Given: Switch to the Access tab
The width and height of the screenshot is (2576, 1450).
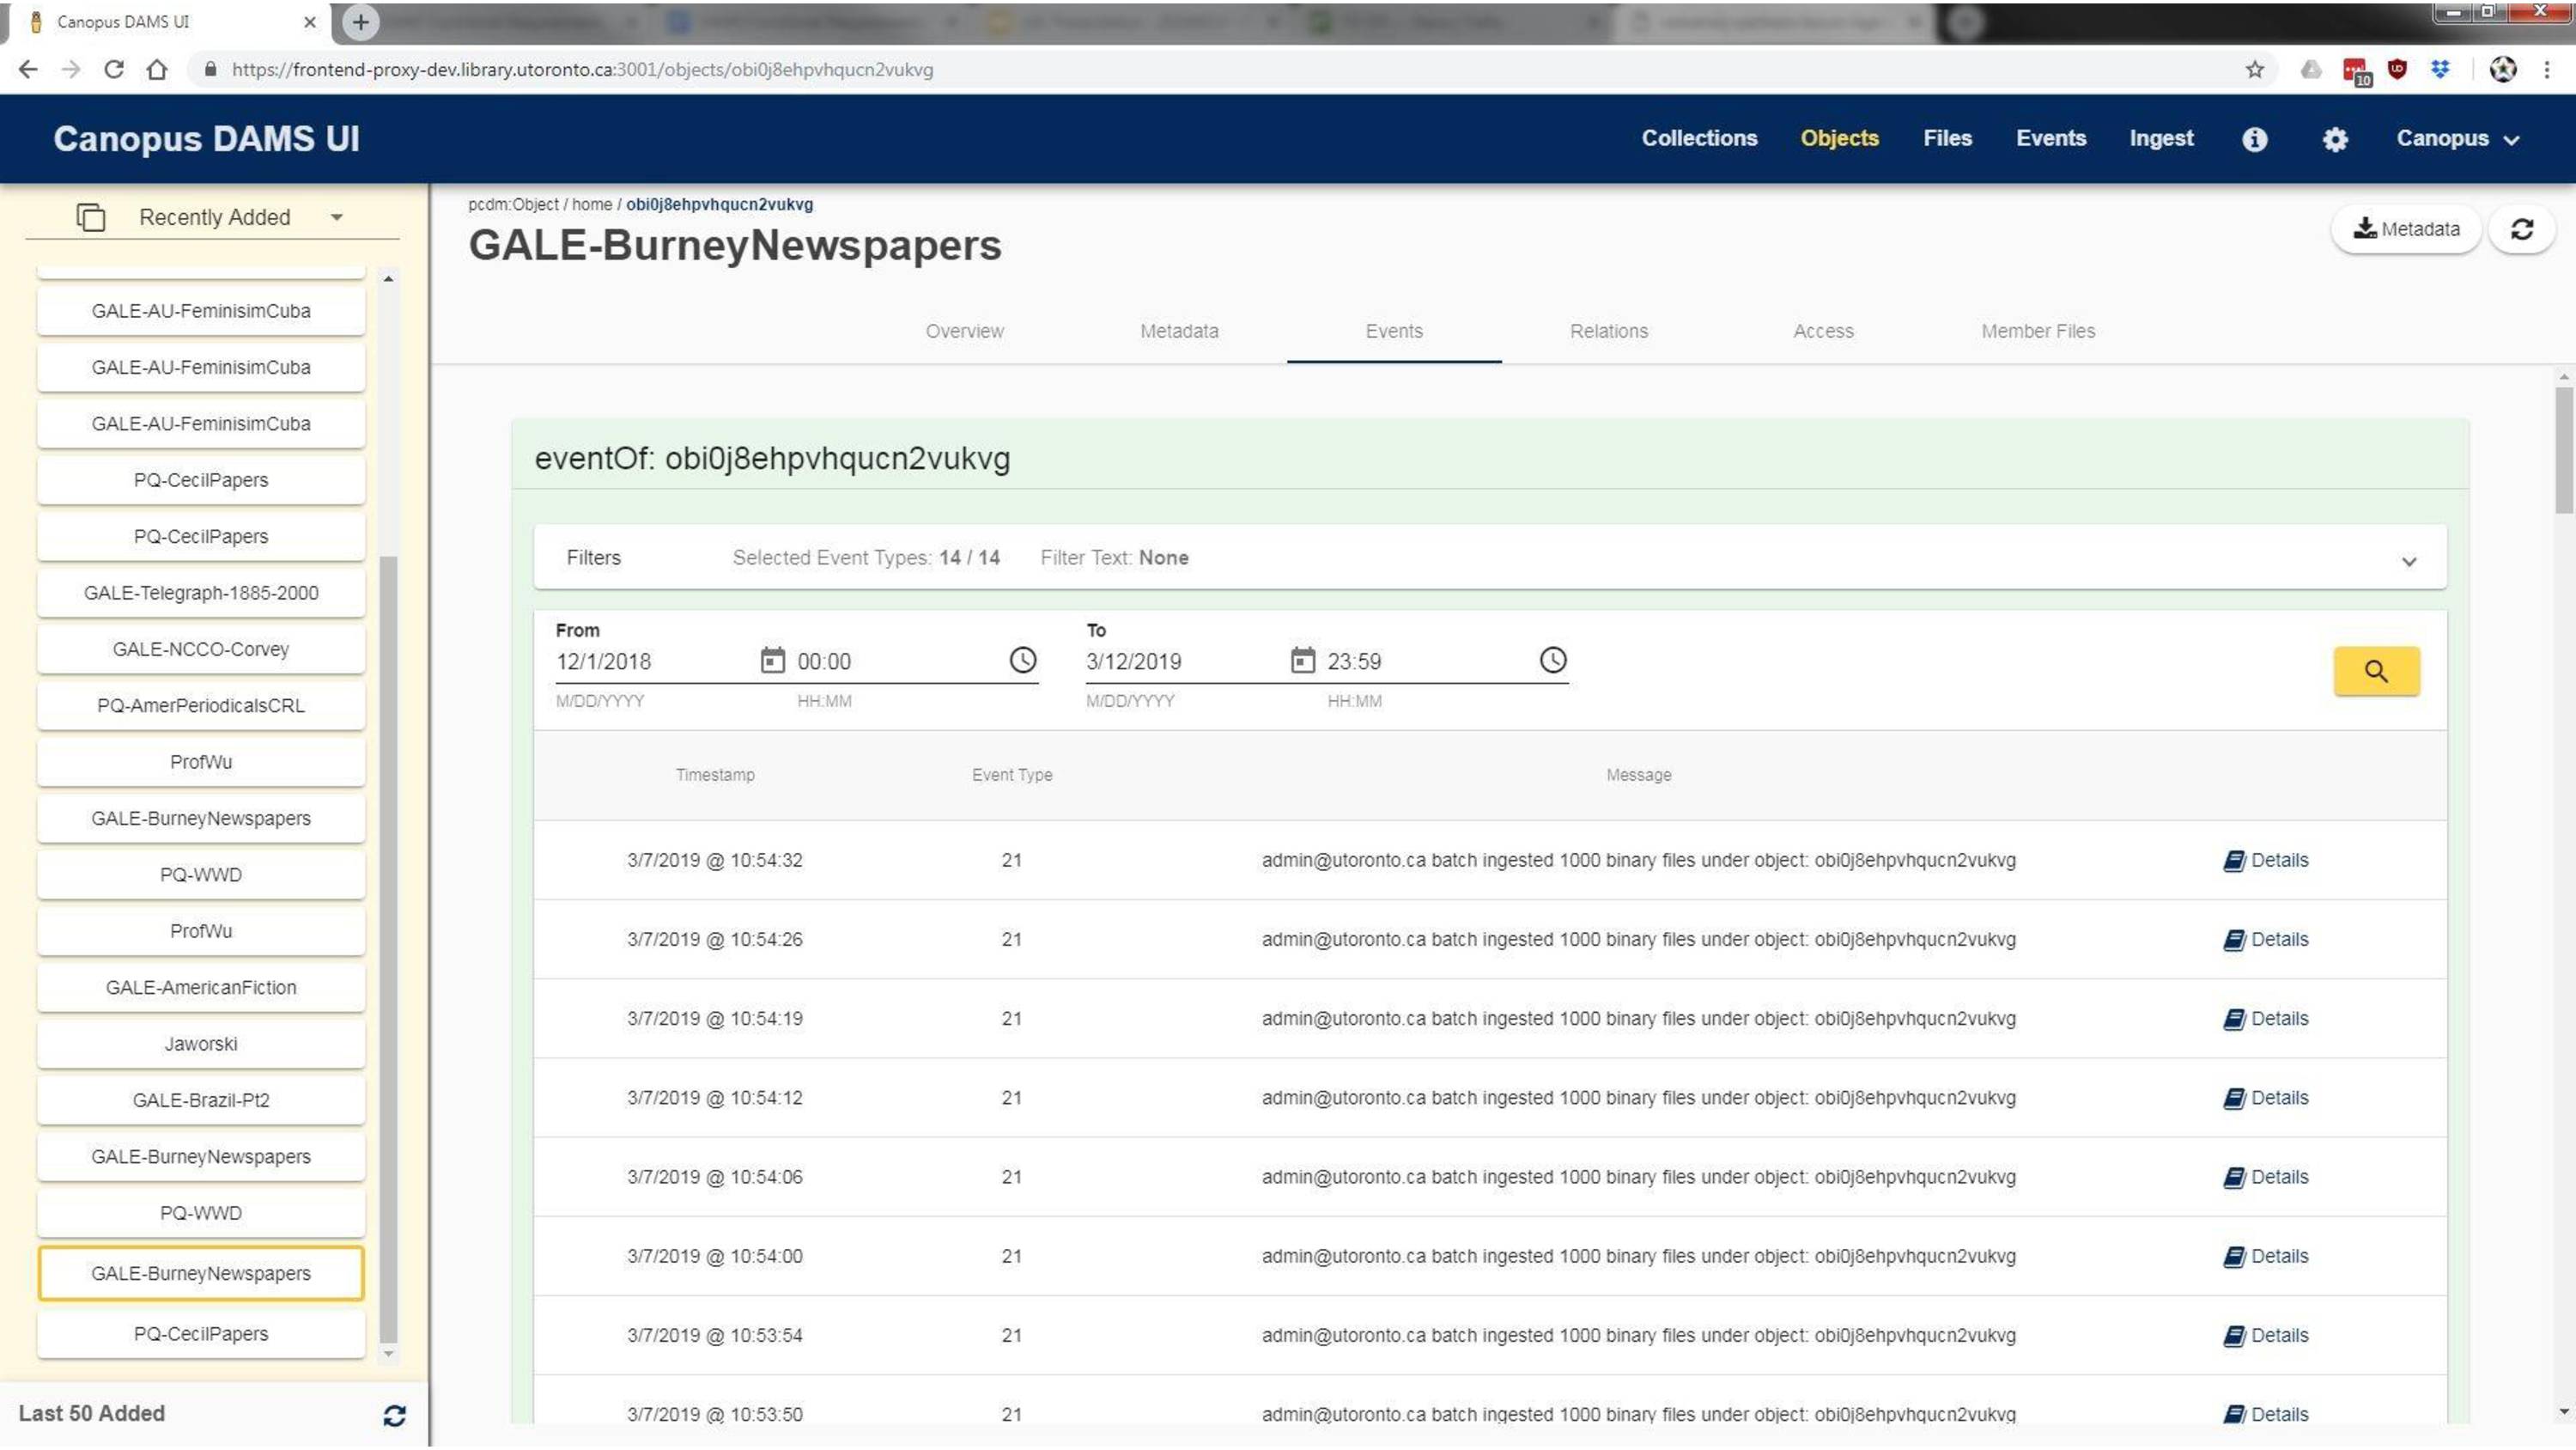Looking at the screenshot, I should click(1823, 332).
